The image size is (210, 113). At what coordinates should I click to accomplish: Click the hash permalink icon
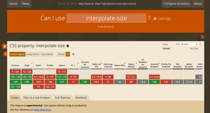5,46
